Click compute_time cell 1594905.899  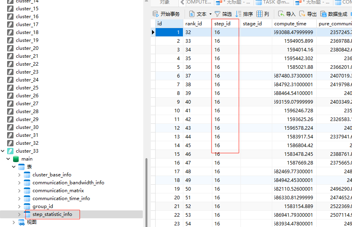(x=294, y=41)
